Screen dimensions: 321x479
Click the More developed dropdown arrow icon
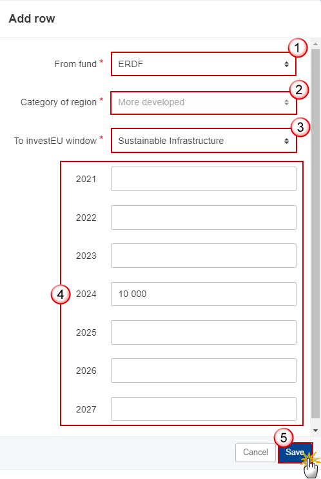(x=286, y=103)
